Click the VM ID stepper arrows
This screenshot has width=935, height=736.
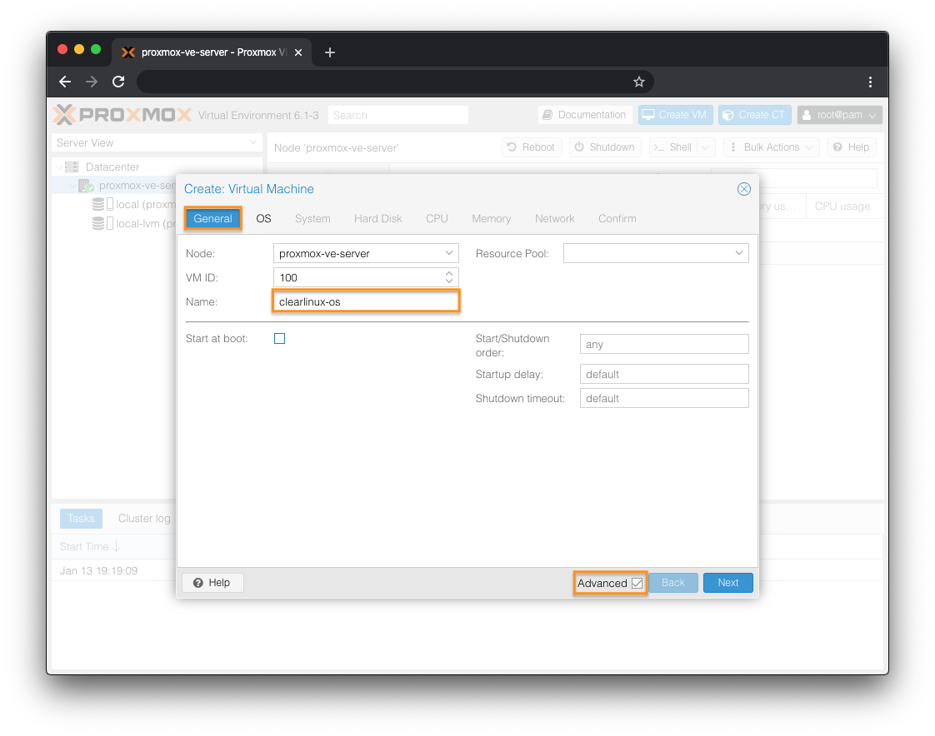[449, 277]
